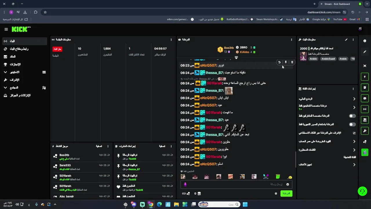Open session info panel options menu

[x=171, y=40]
